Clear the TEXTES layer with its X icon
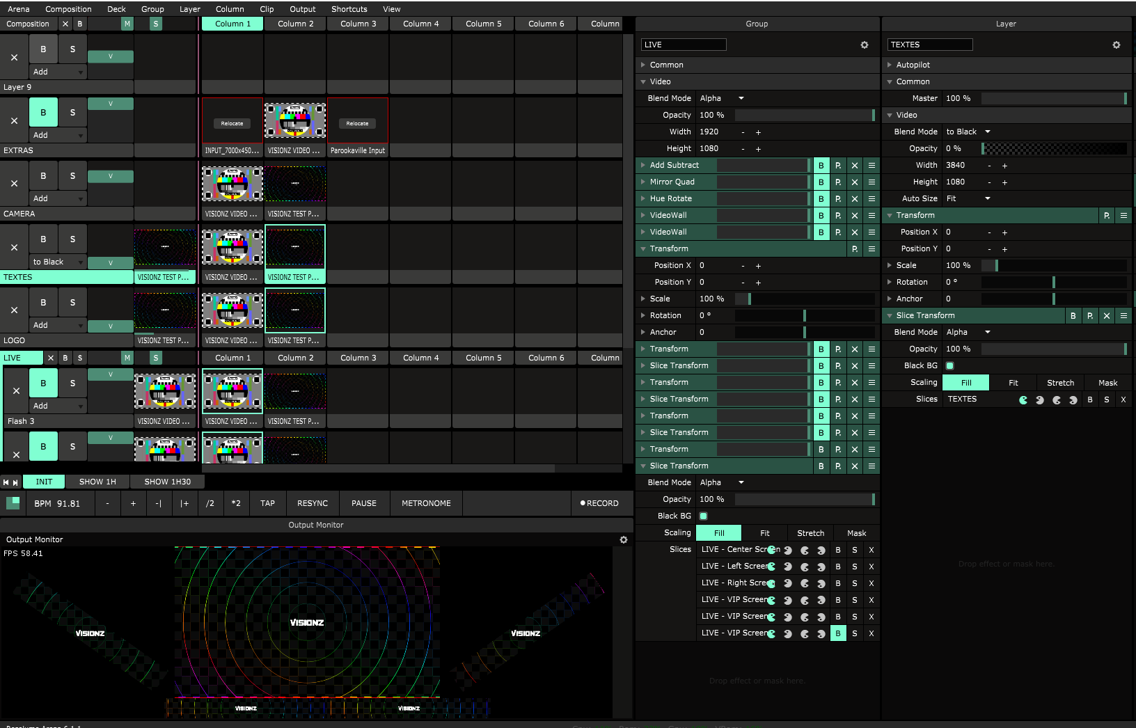This screenshot has height=728, width=1136. [14, 247]
